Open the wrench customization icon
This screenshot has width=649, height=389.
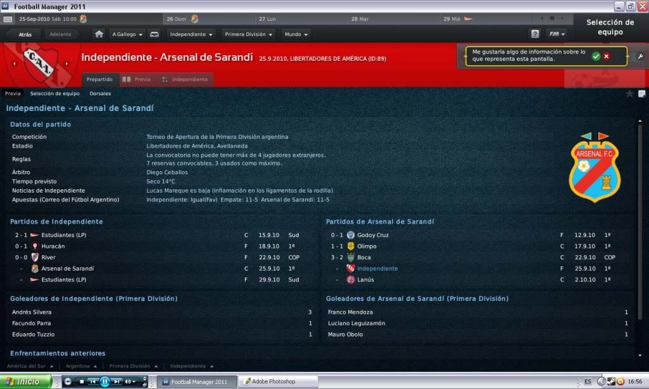click(x=640, y=56)
